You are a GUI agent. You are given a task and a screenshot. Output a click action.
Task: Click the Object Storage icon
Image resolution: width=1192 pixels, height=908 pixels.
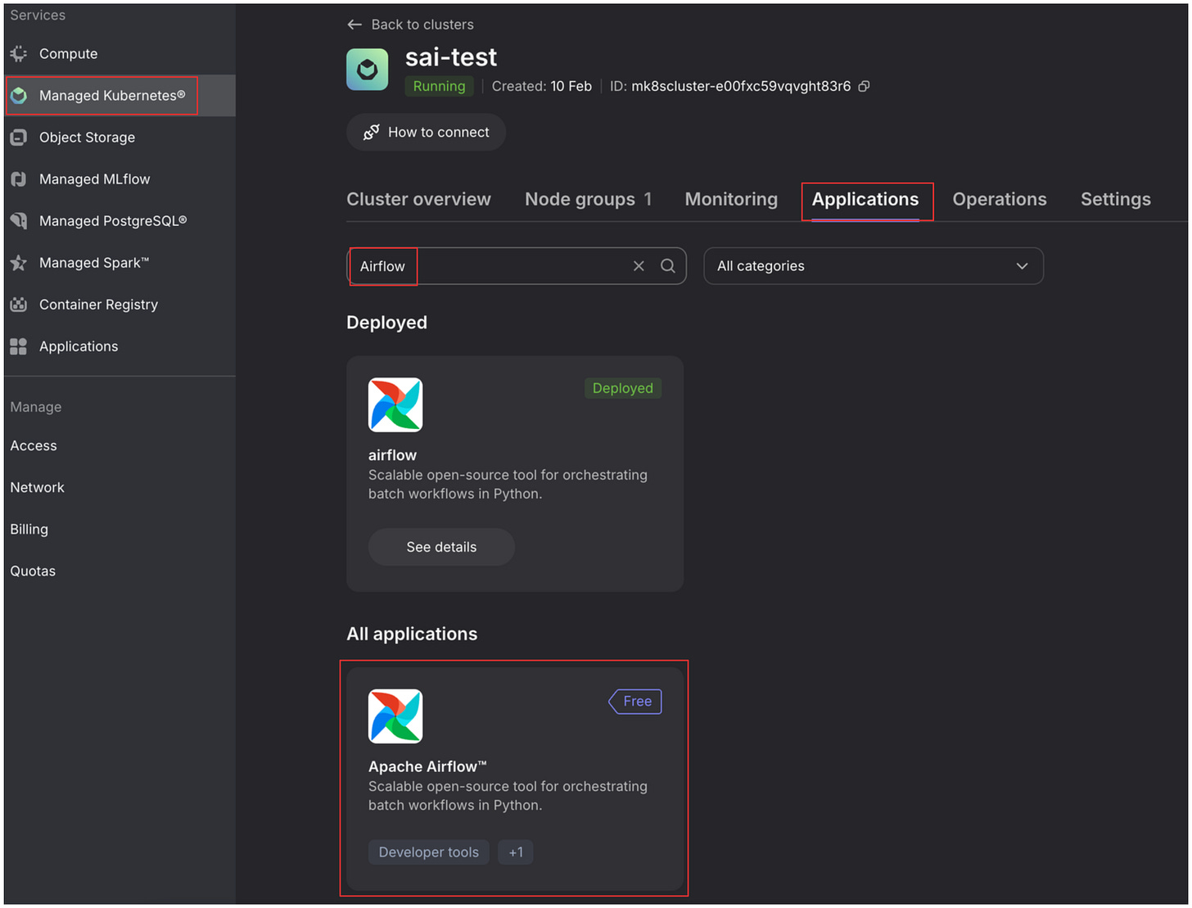tap(19, 138)
